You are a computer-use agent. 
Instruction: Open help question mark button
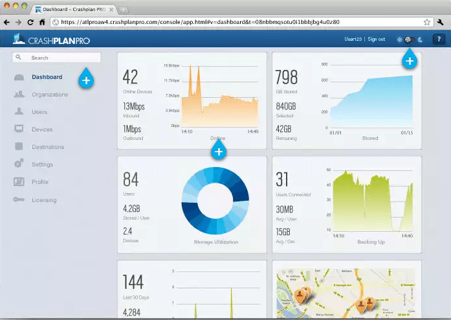[439, 39]
